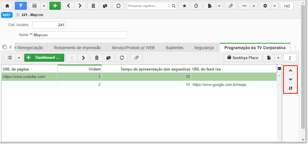Open Sankhya Place button

pos(243,58)
